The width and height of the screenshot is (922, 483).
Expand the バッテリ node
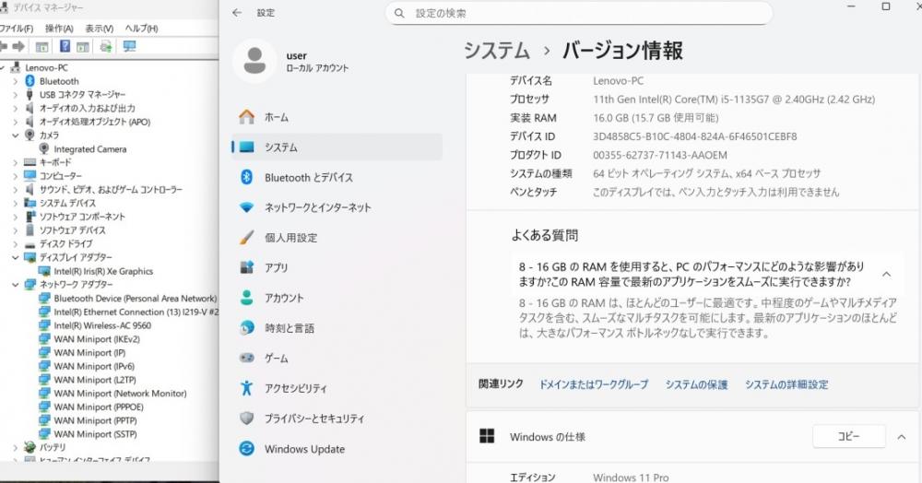coord(16,448)
